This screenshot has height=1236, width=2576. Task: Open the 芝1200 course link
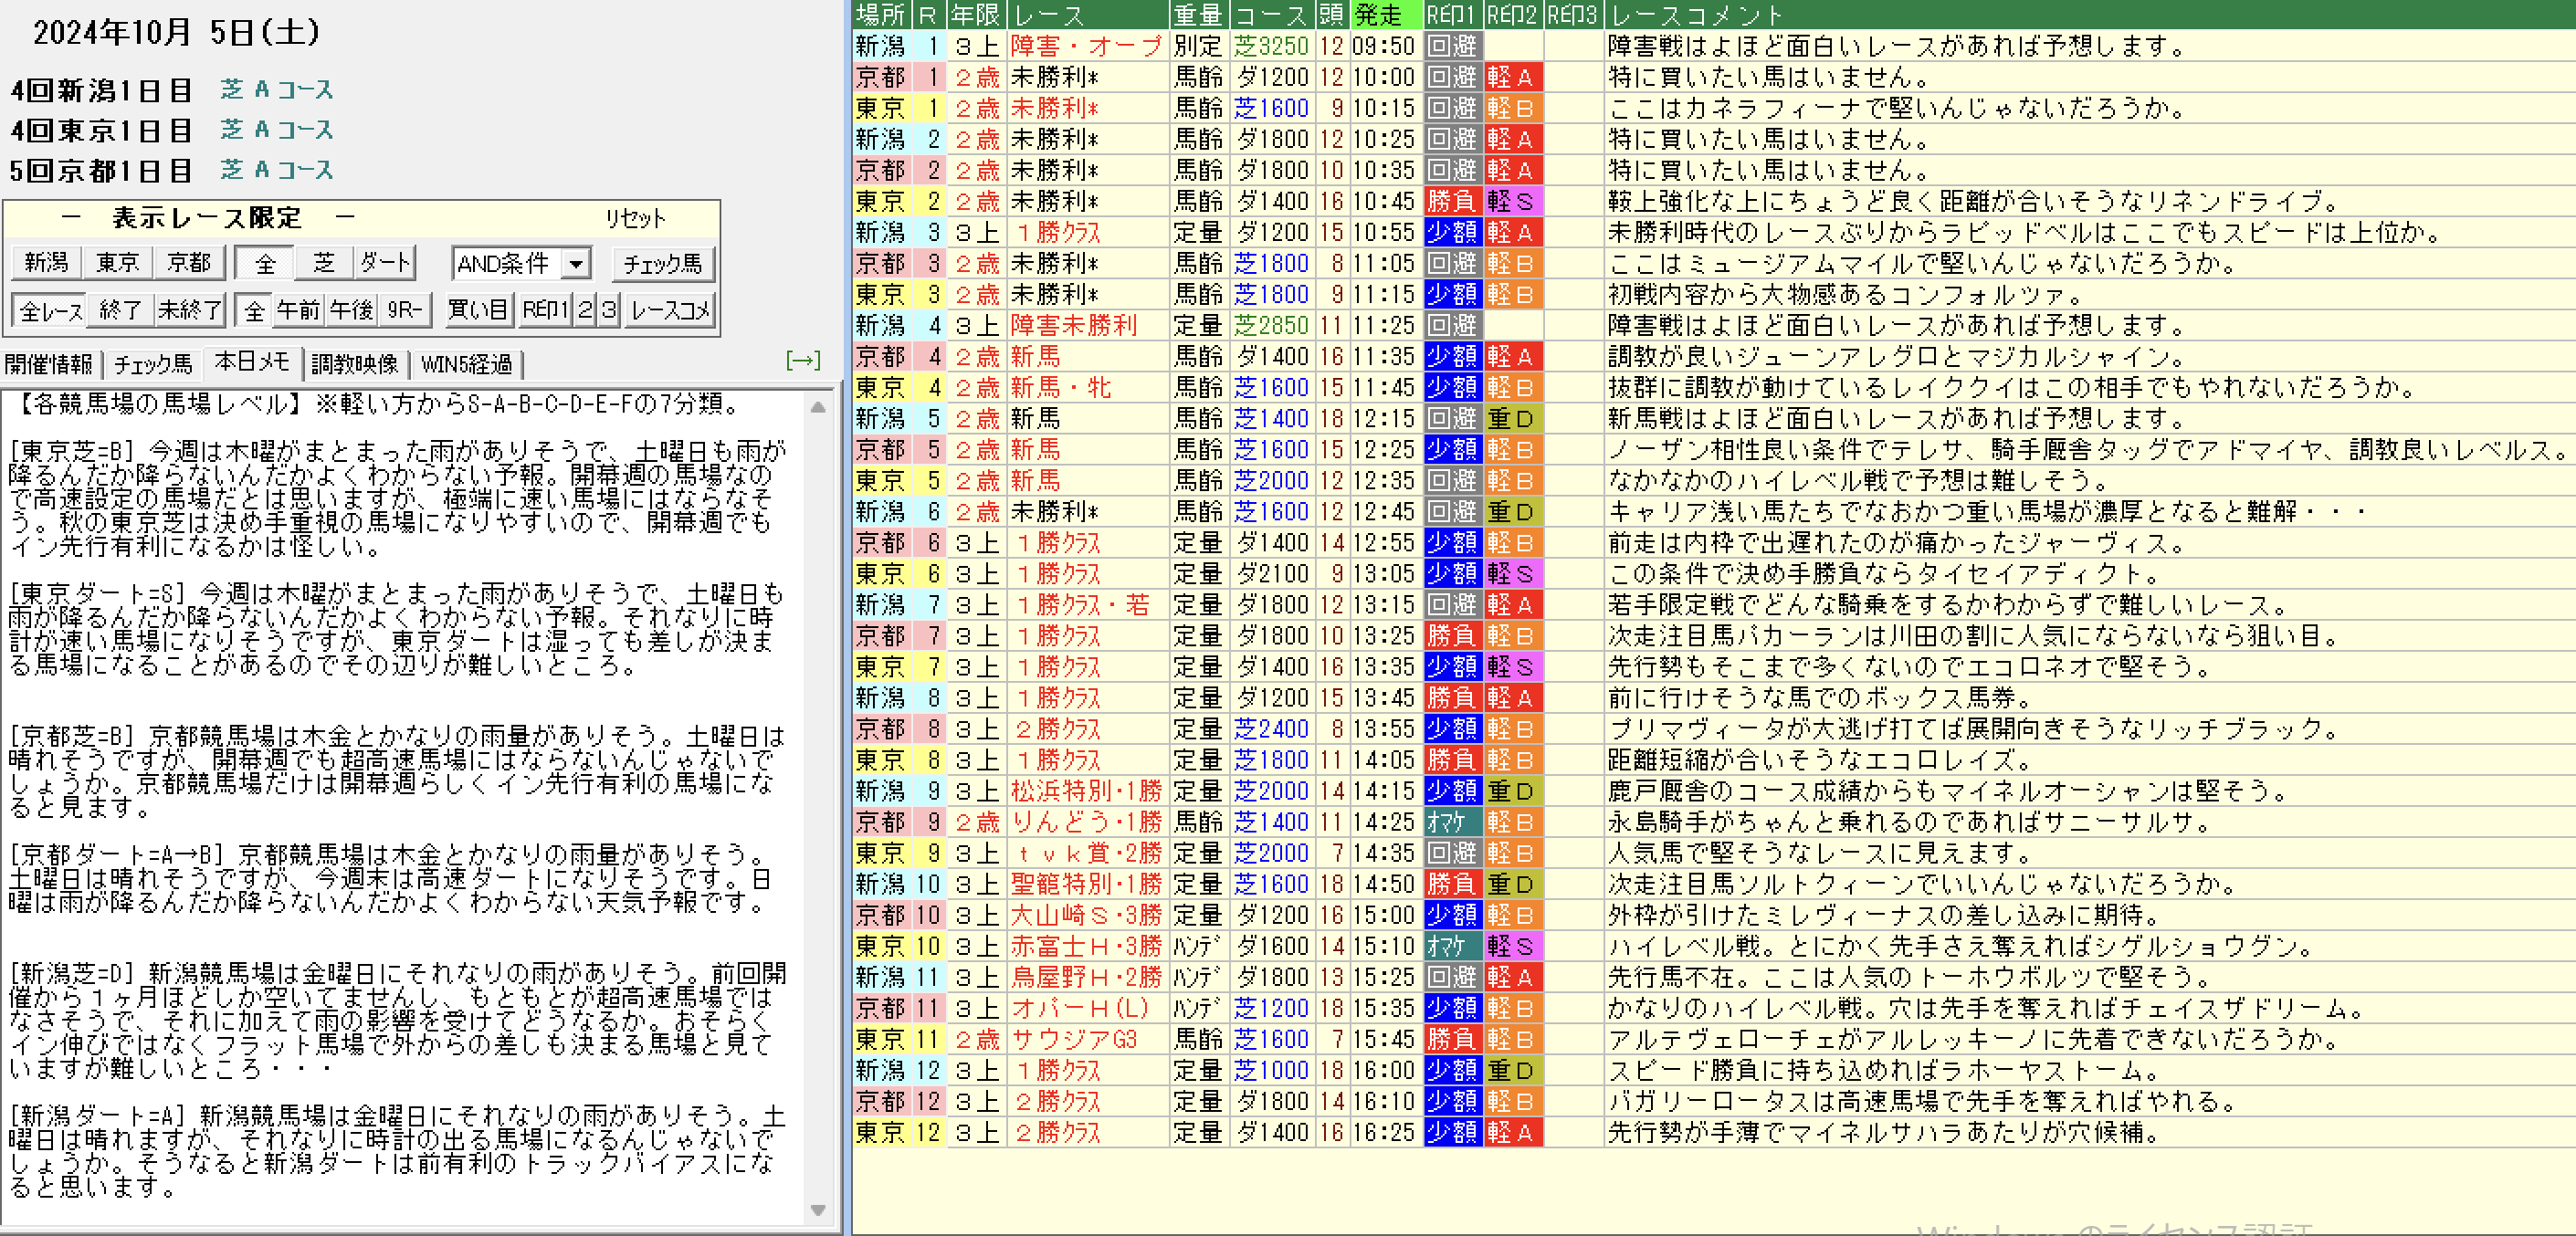click(1271, 1008)
